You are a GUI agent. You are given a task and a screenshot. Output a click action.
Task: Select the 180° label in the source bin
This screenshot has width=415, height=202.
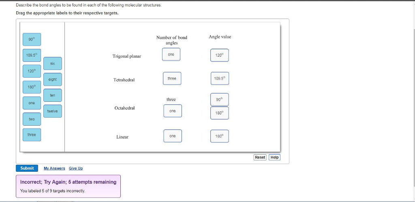point(32,87)
